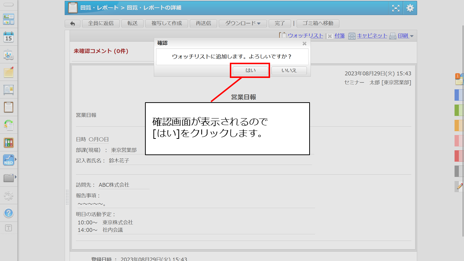The height and width of the screenshot is (261, 464).
Task: Click the 付箋 sticky note link
Action: point(339,36)
